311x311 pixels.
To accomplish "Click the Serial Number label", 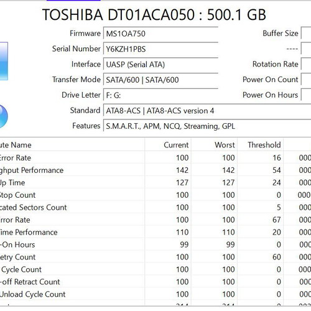I will point(77,49).
